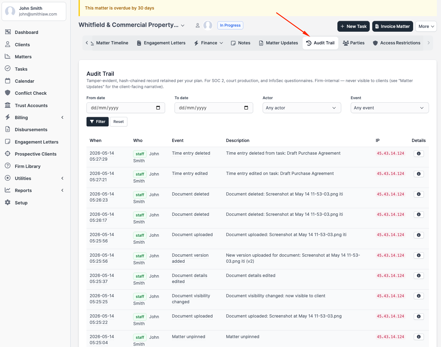This screenshot has height=347, width=441.
Task: Open the Event filter dropdown
Action: [390, 108]
